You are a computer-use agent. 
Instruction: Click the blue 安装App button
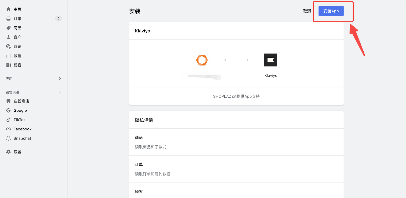[x=331, y=11]
